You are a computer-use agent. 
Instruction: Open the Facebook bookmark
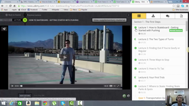pyautogui.click(x=32, y=10)
